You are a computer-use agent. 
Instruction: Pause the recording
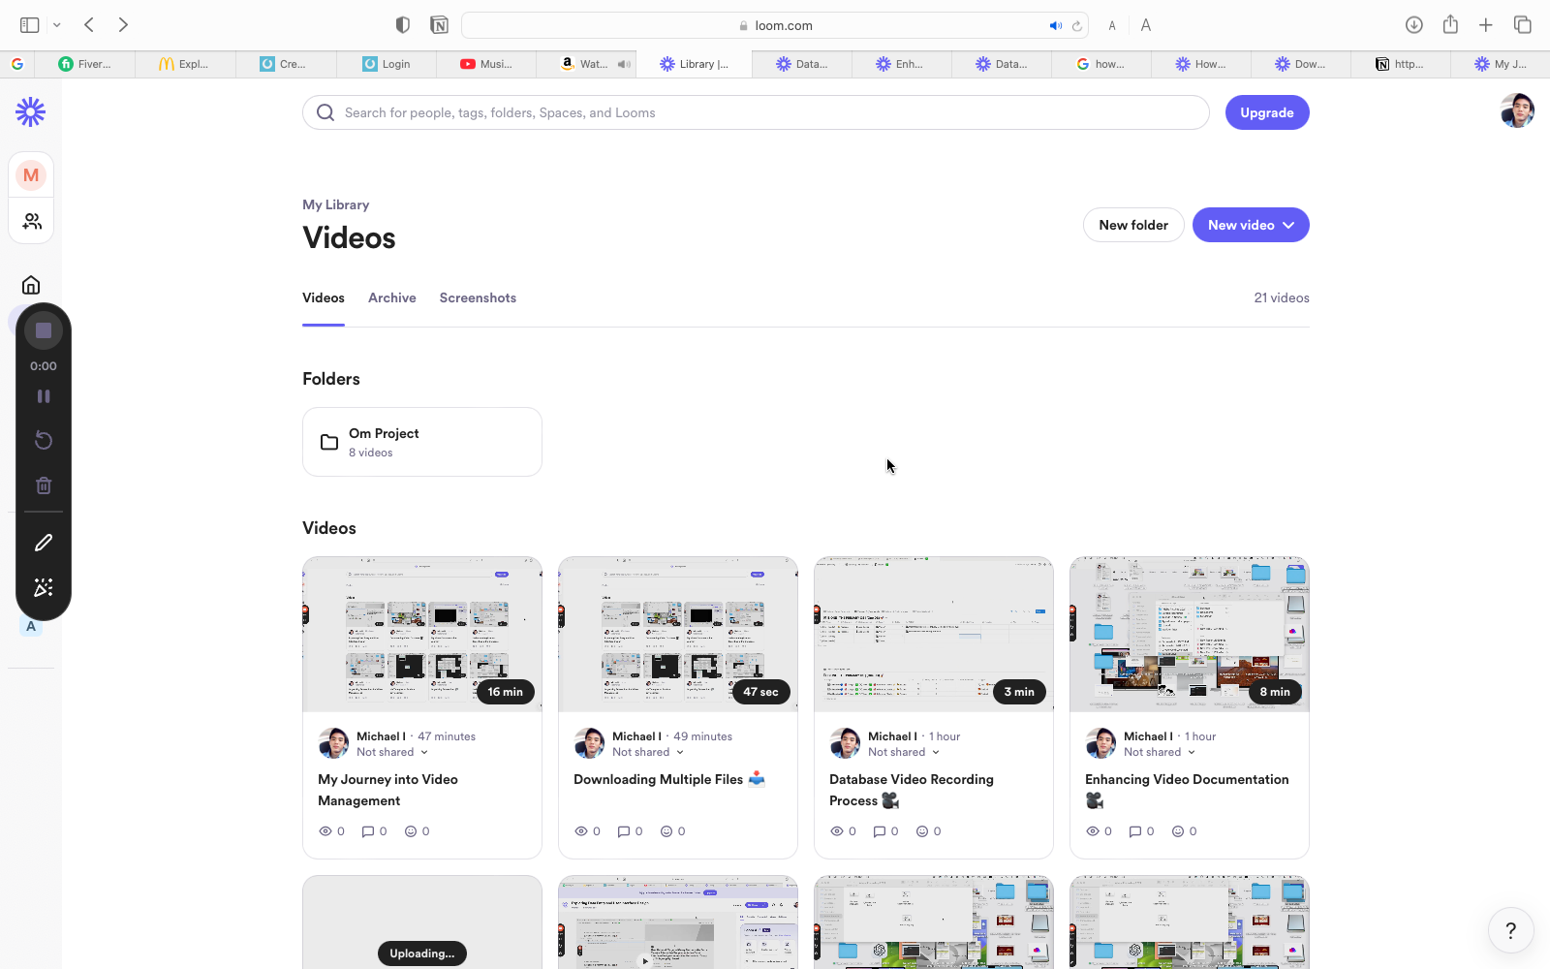tap(44, 396)
